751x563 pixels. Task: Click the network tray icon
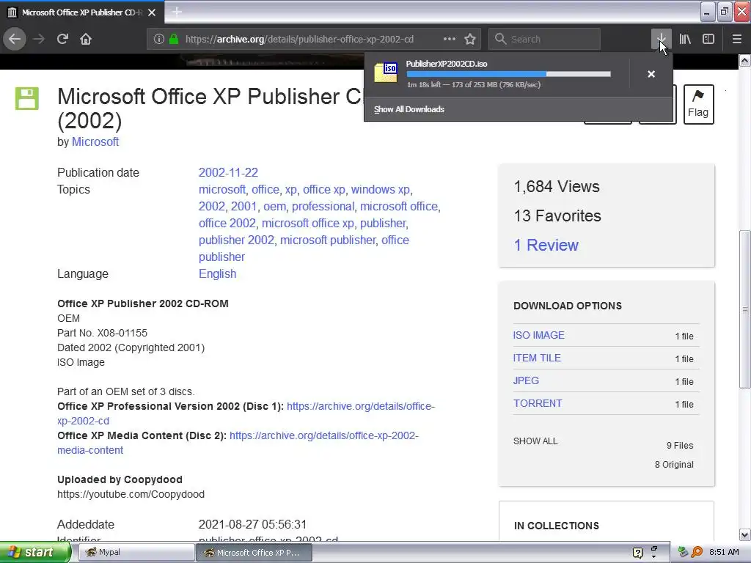pyautogui.click(x=683, y=552)
